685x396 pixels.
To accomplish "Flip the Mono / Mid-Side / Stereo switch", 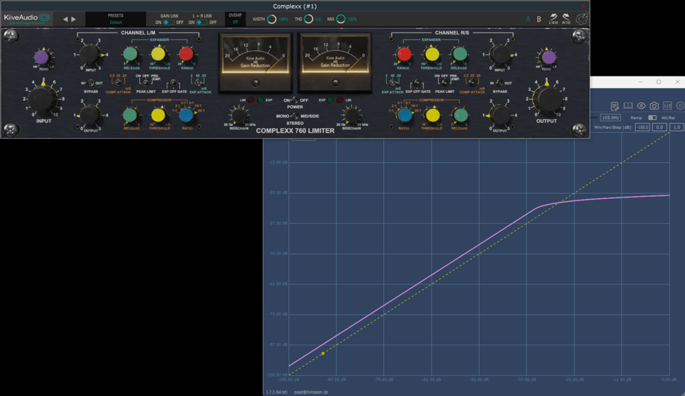I will point(295,116).
